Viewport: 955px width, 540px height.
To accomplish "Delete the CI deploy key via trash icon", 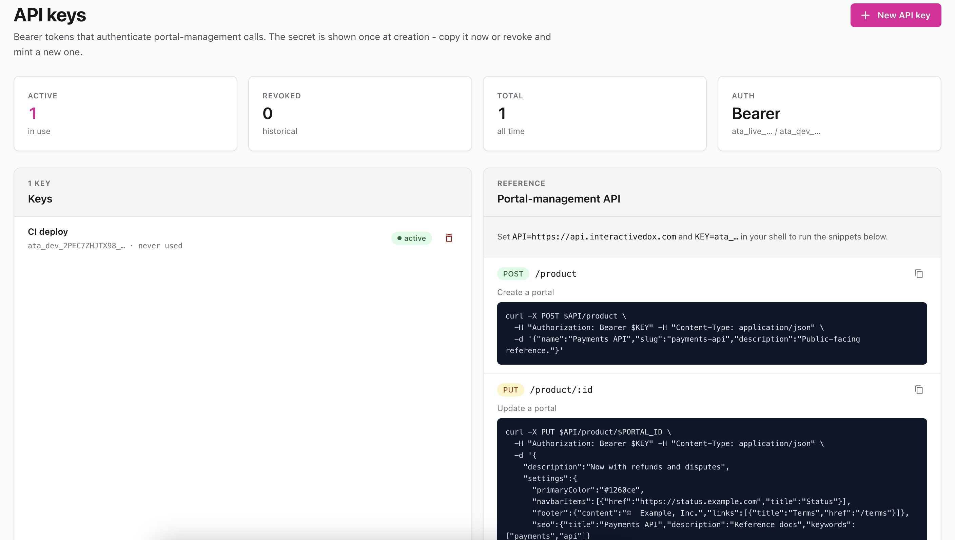I will click(x=449, y=238).
